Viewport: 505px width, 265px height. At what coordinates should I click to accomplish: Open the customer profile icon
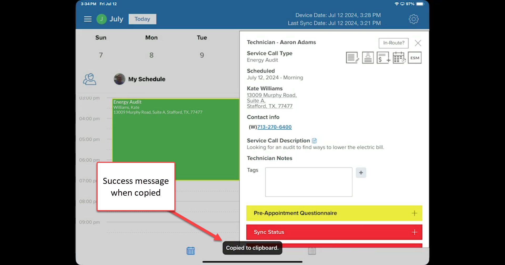(368, 58)
